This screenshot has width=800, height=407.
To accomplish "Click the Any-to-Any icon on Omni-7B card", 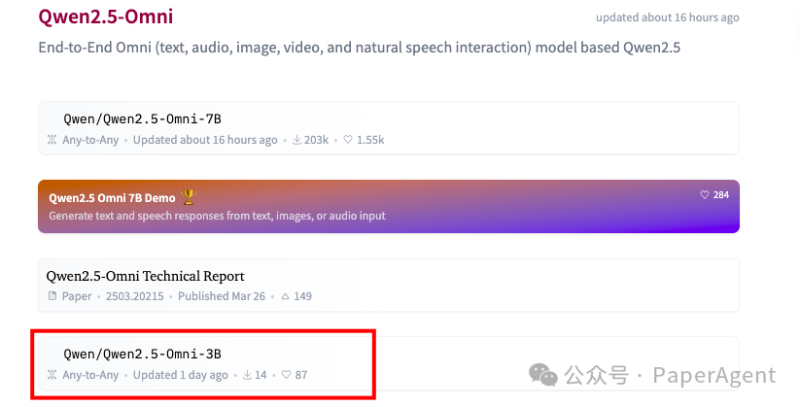I will coord(52,140).
